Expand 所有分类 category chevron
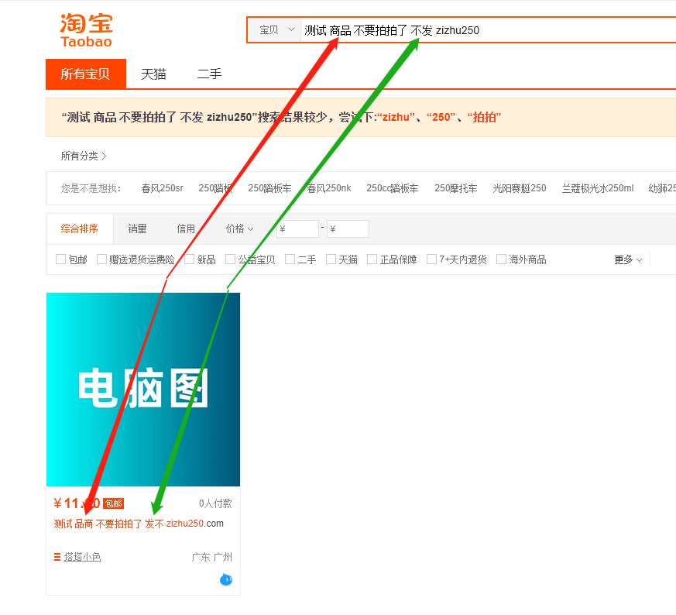This screenshot has width=676, height=615. [x=104, y=156]
